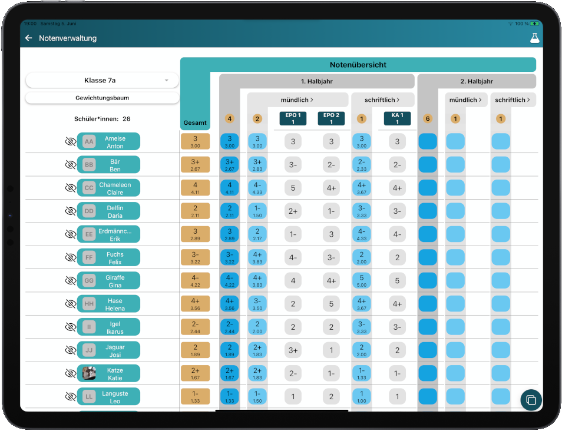Tap the weight 6 badge under 2. Halbjahr
Image resolution: width=562 pixels, height=431 pixels.
click(x=428, y=119)
